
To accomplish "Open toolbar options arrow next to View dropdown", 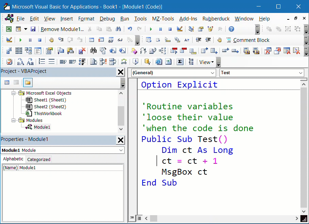I will pyautogui.click(x=218, y=62).
